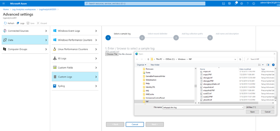Click the File name input field
The image size is (280, 131).
pos(203,107)
